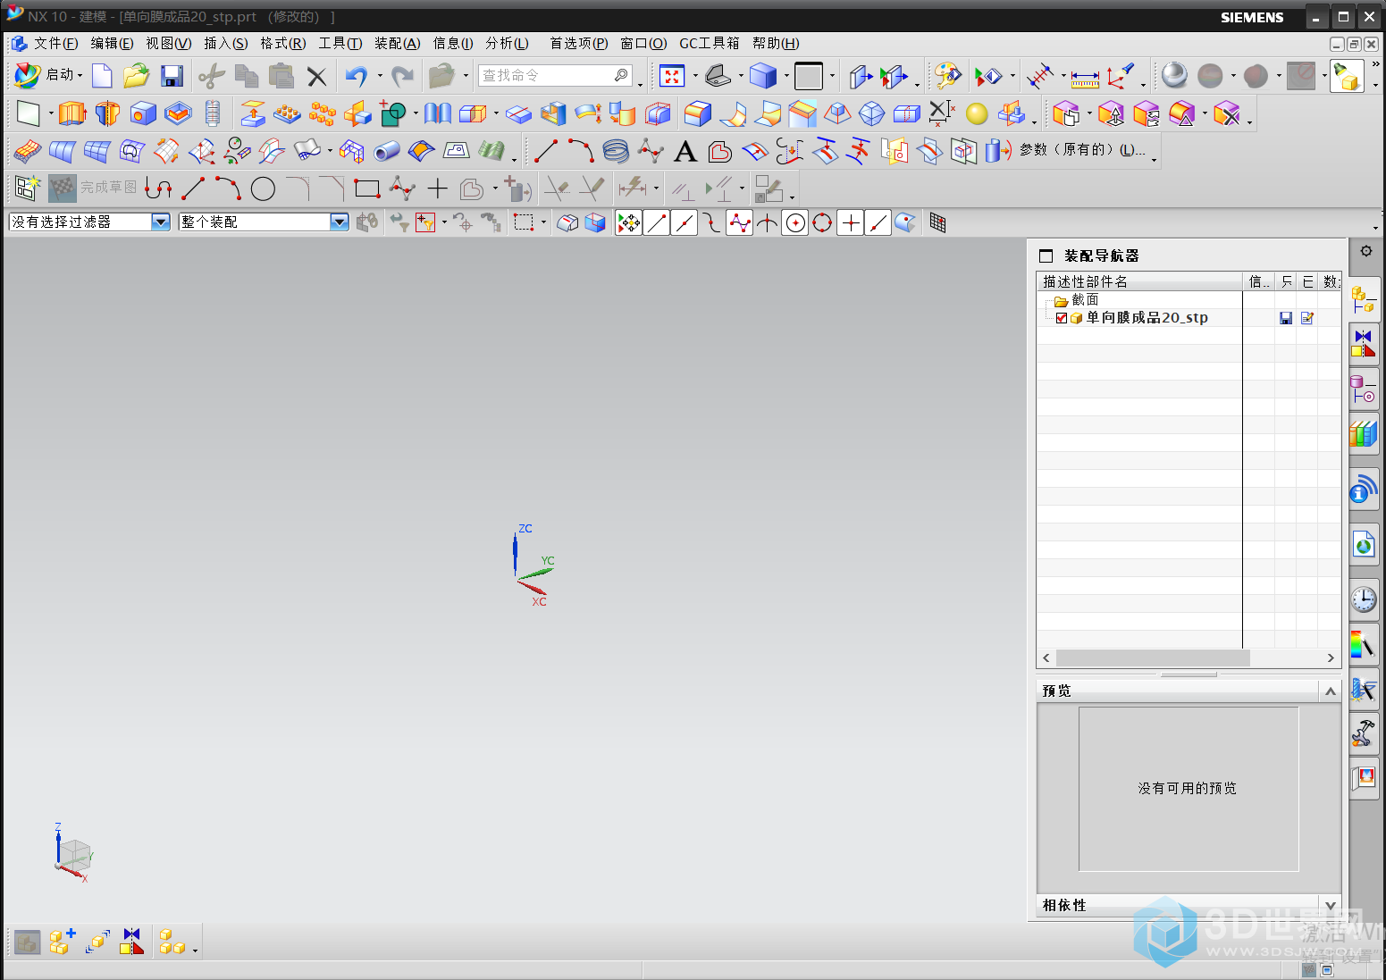Open the 插入(S) menu

[x=226, y=43]
